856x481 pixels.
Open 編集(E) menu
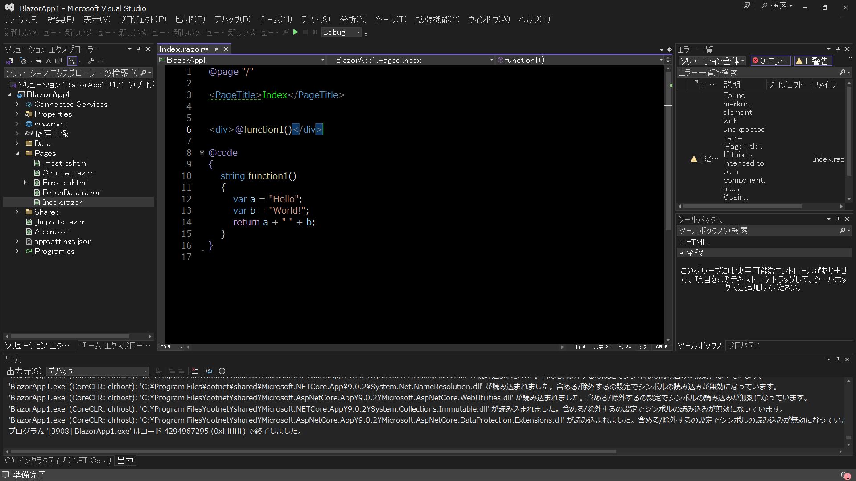tap(61, 20)
